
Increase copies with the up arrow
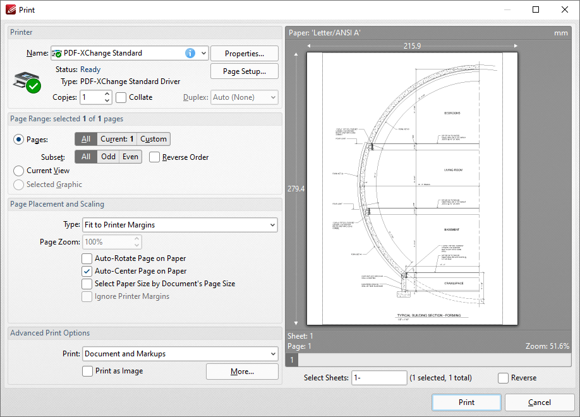pyautogui.click(x=107, y=94)
